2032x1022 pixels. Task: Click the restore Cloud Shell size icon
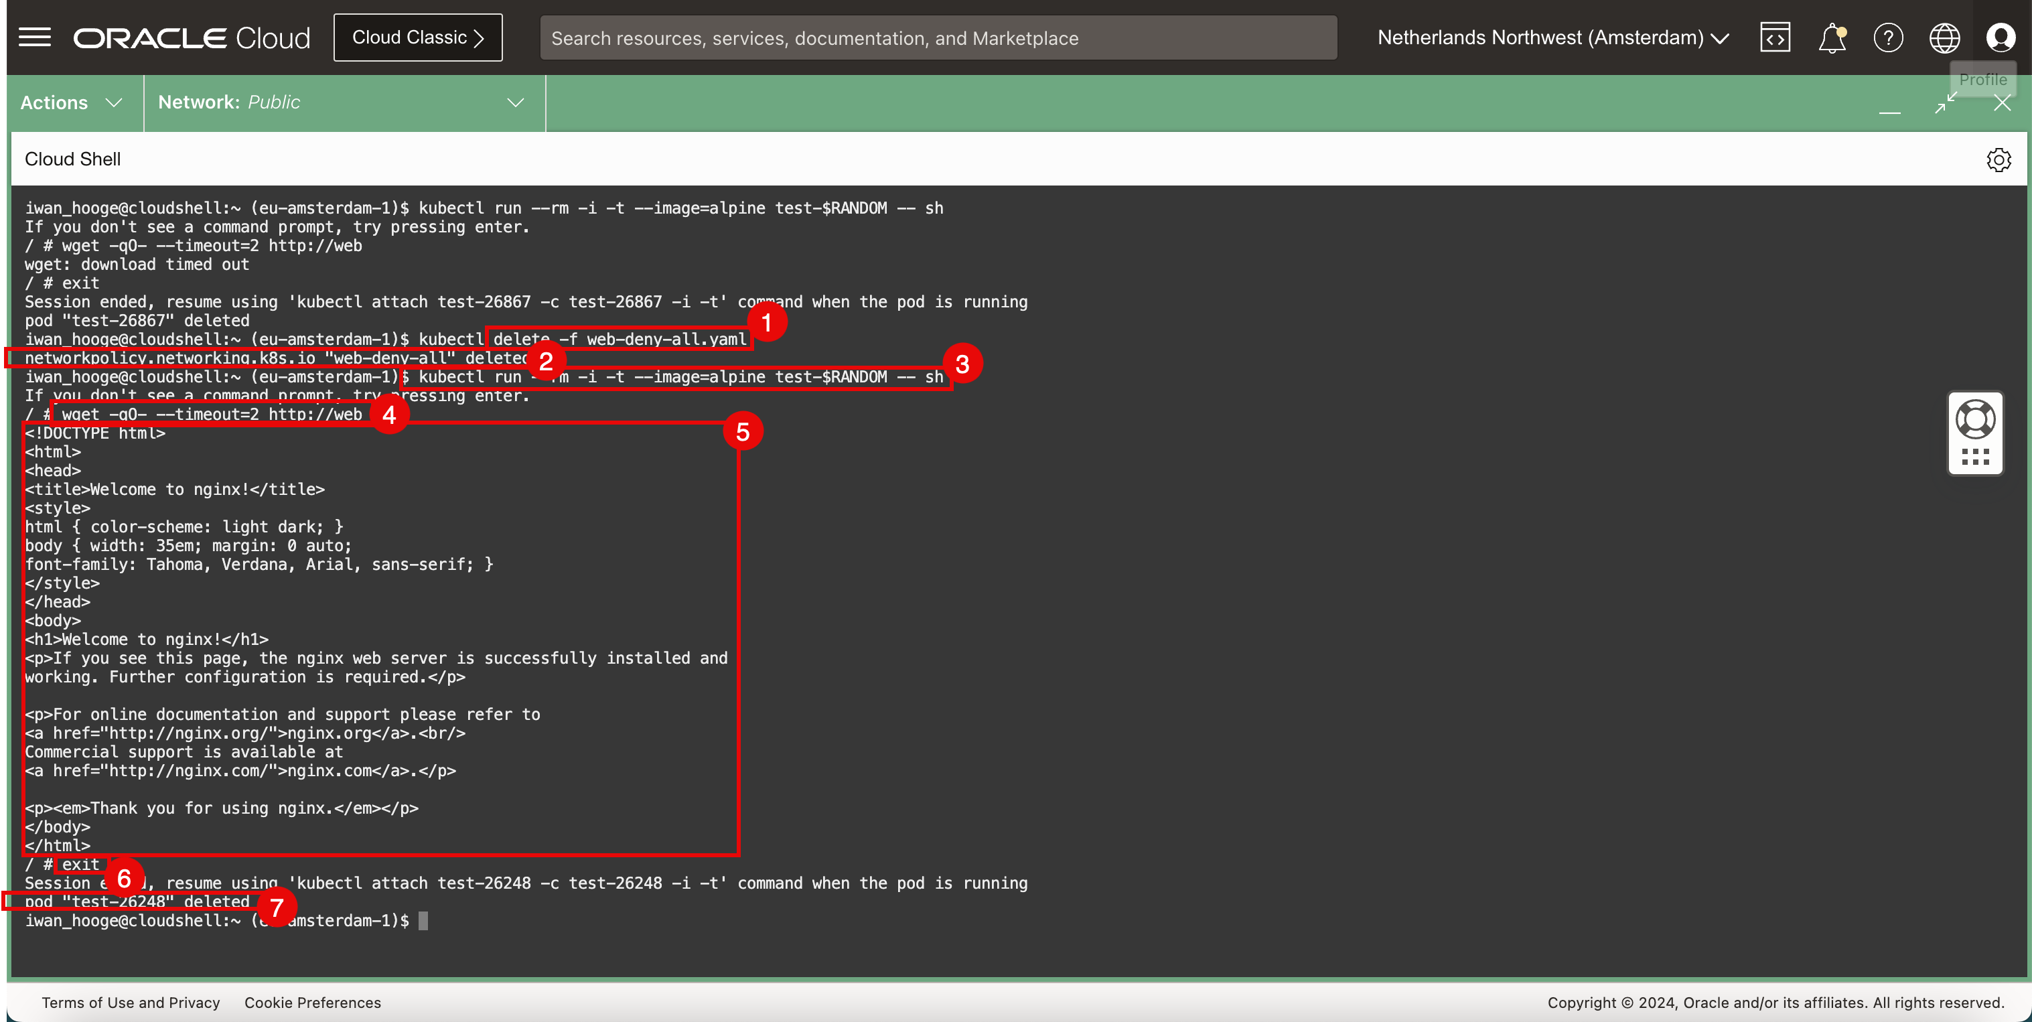[1946, 102]
